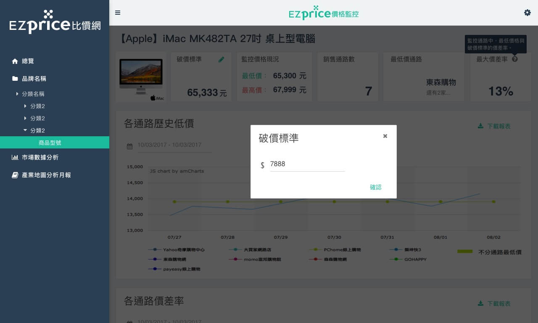Close the 破價標準 dialog with X
Screen dimensions: 538x323
(385, 136)
